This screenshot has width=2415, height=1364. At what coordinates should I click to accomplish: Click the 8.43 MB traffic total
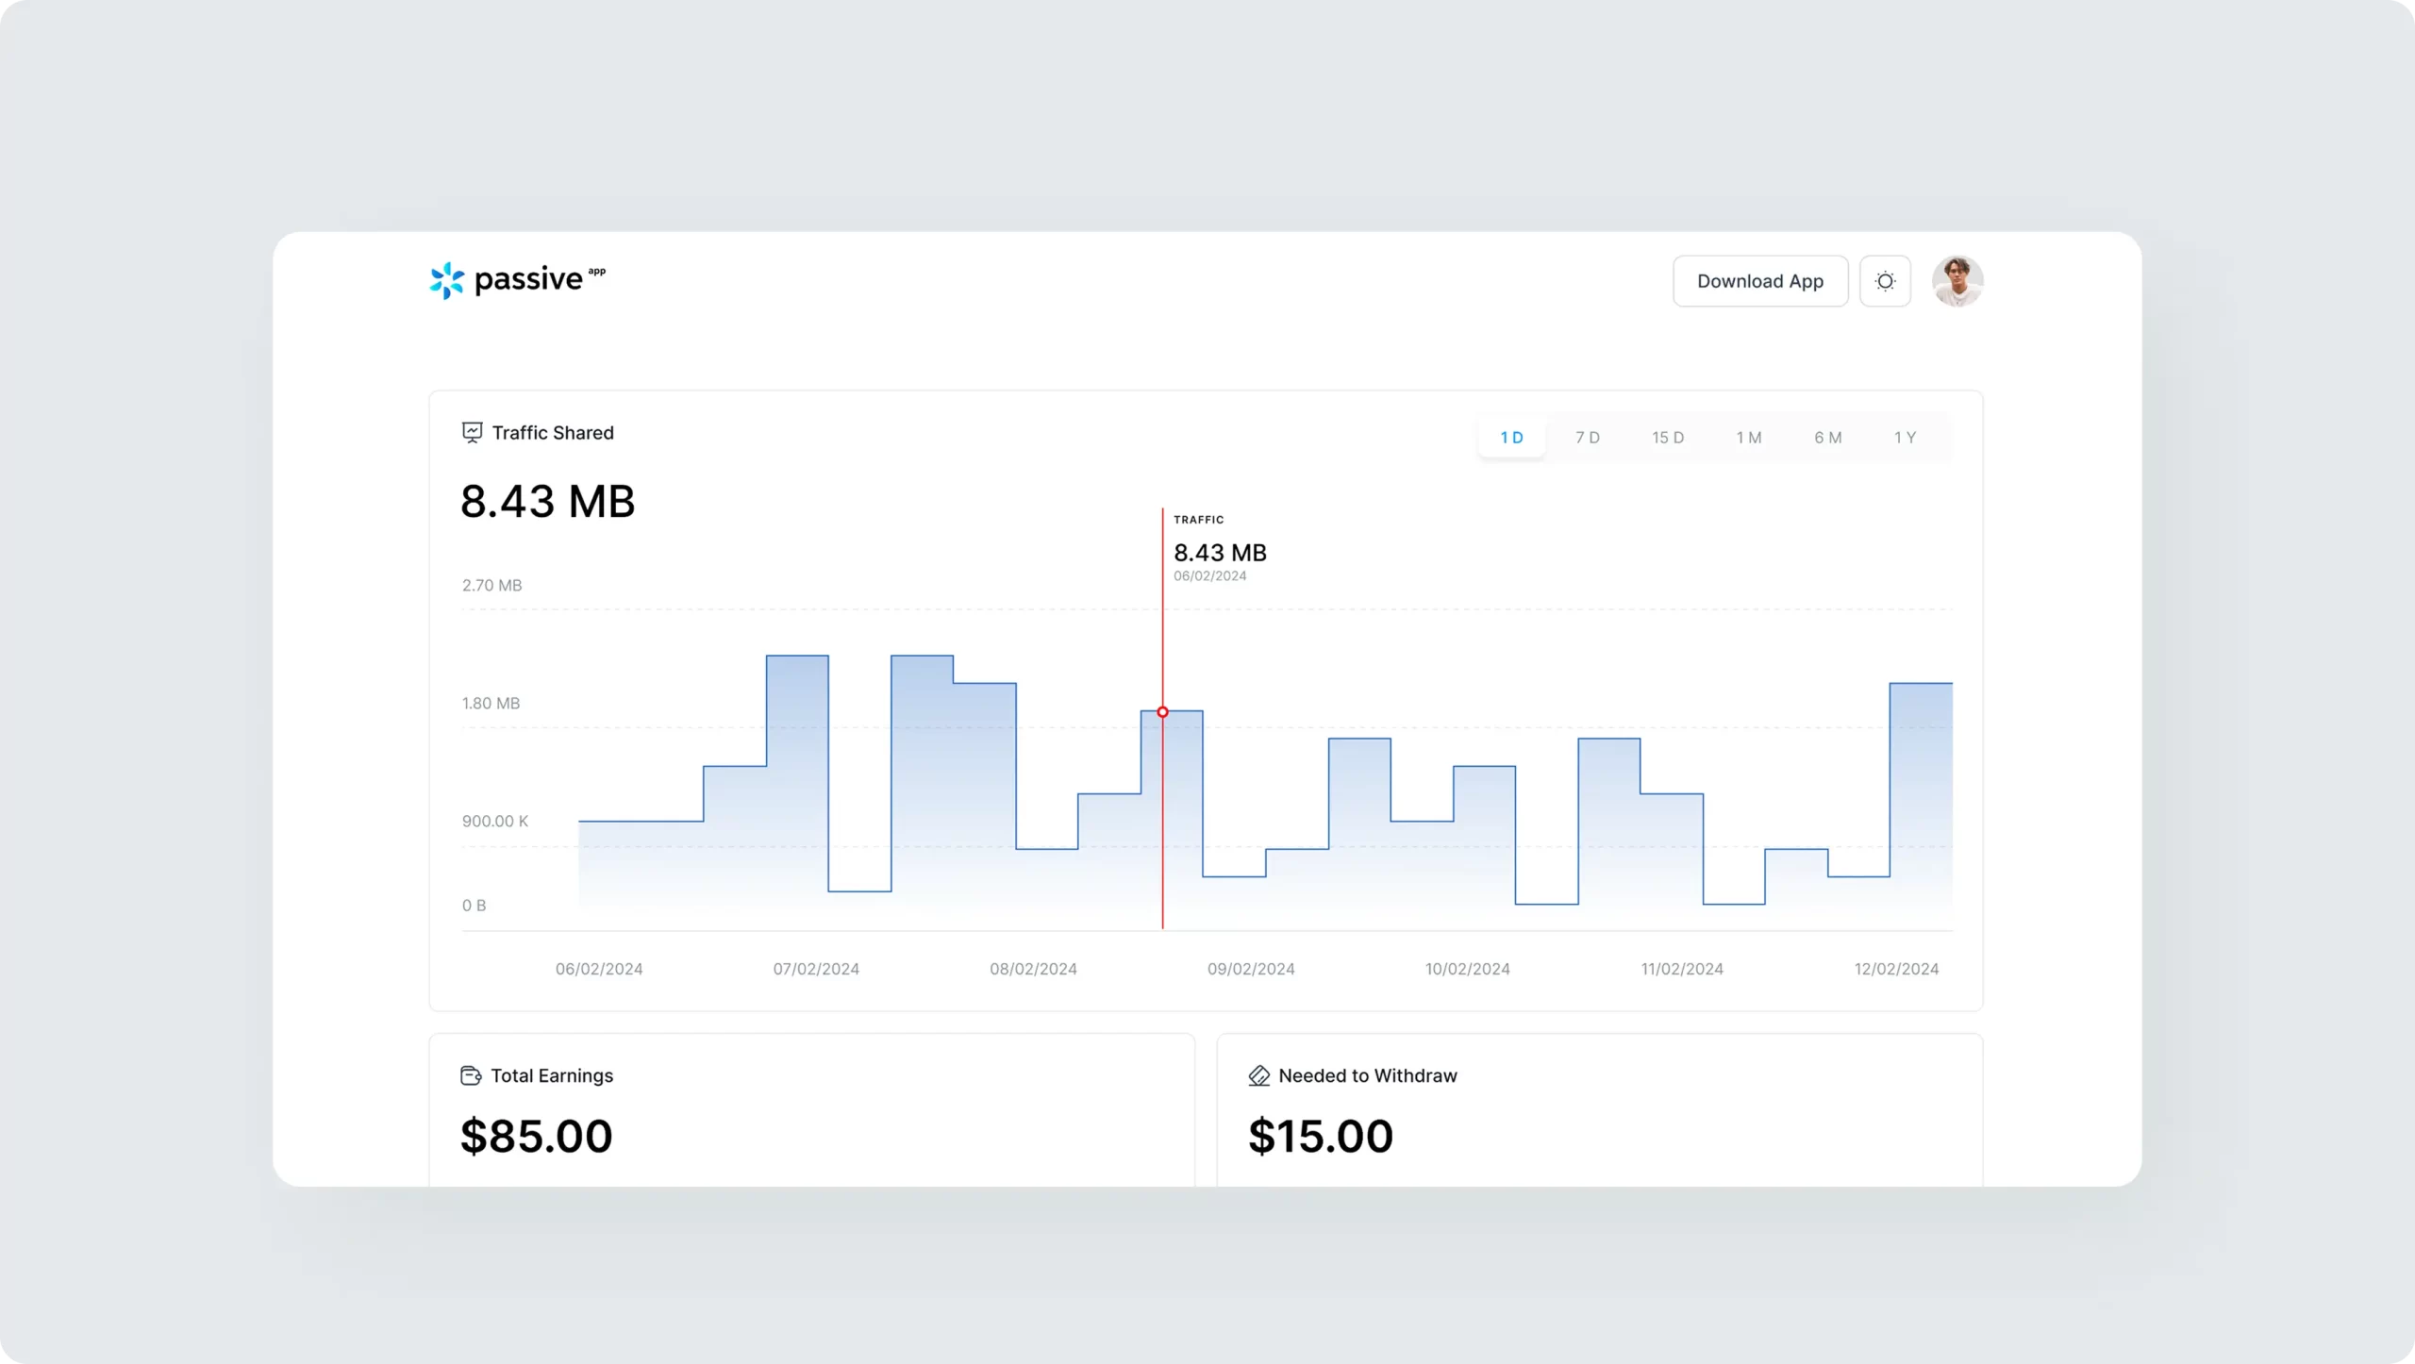547,501
